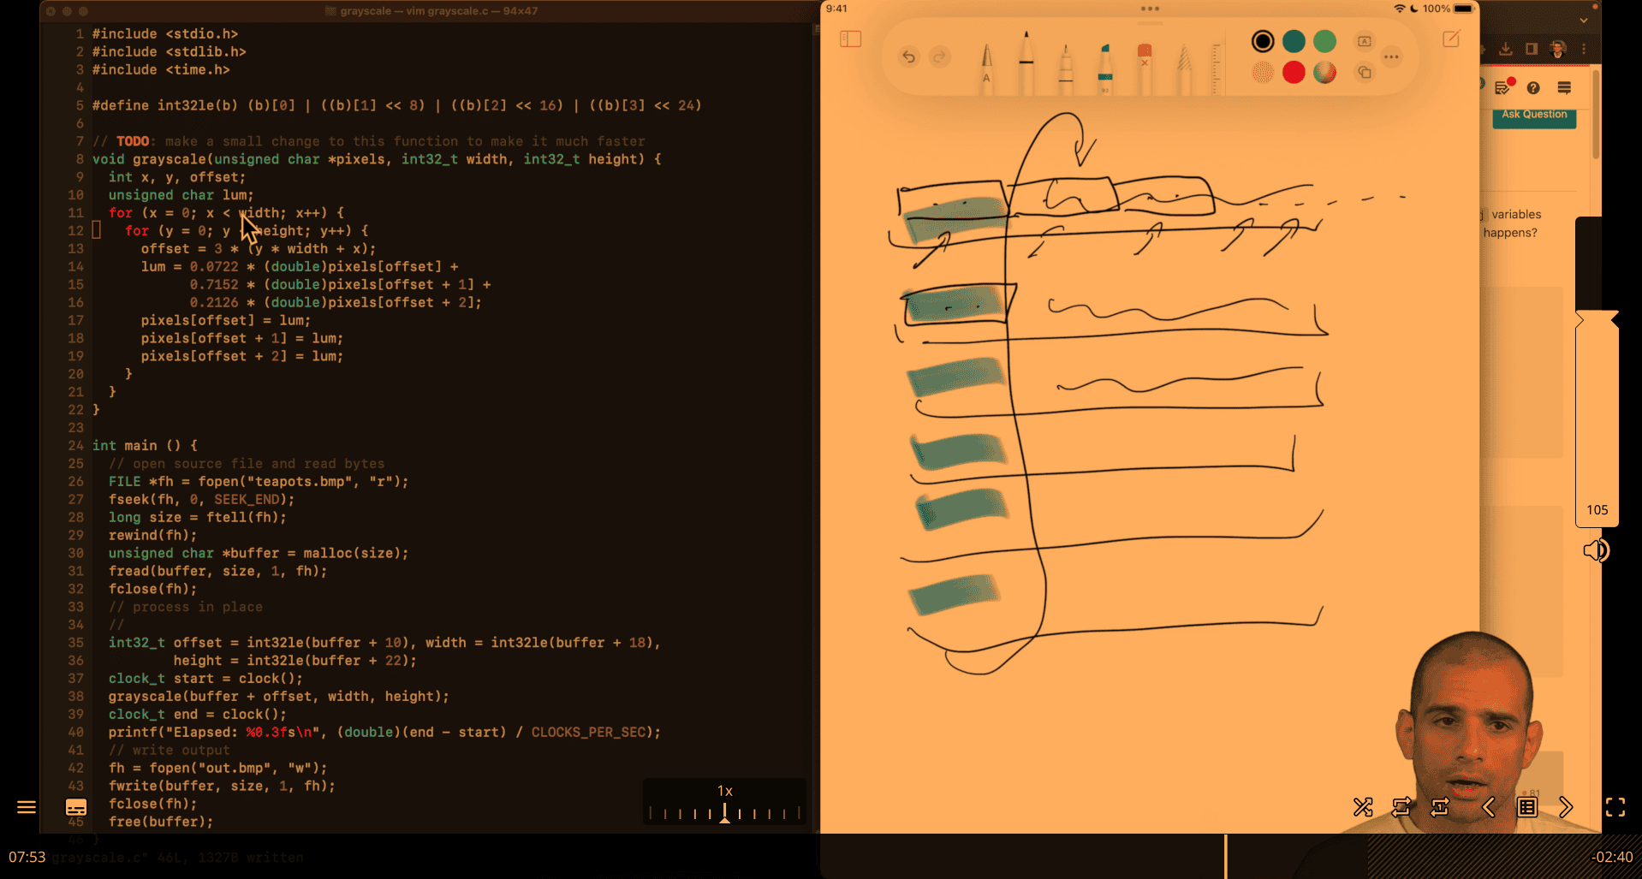Enter fullscreen video mode
Image resolution: width=1642 pixels, height=879 pixels.
click(1615, 807)
